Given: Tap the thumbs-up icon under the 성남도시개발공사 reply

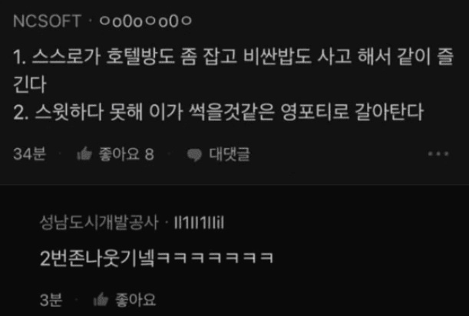Looking at the screenshot, I should [x=101, y=300].
